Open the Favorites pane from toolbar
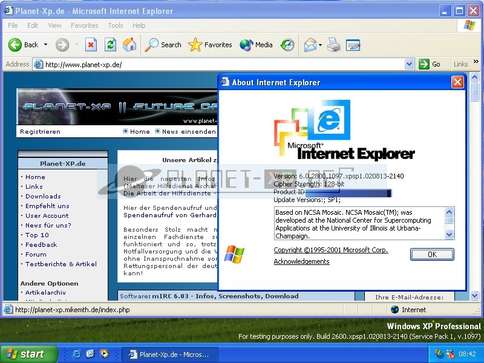The width and height of the screenshot is (484, 363). [x=210, y=45]
